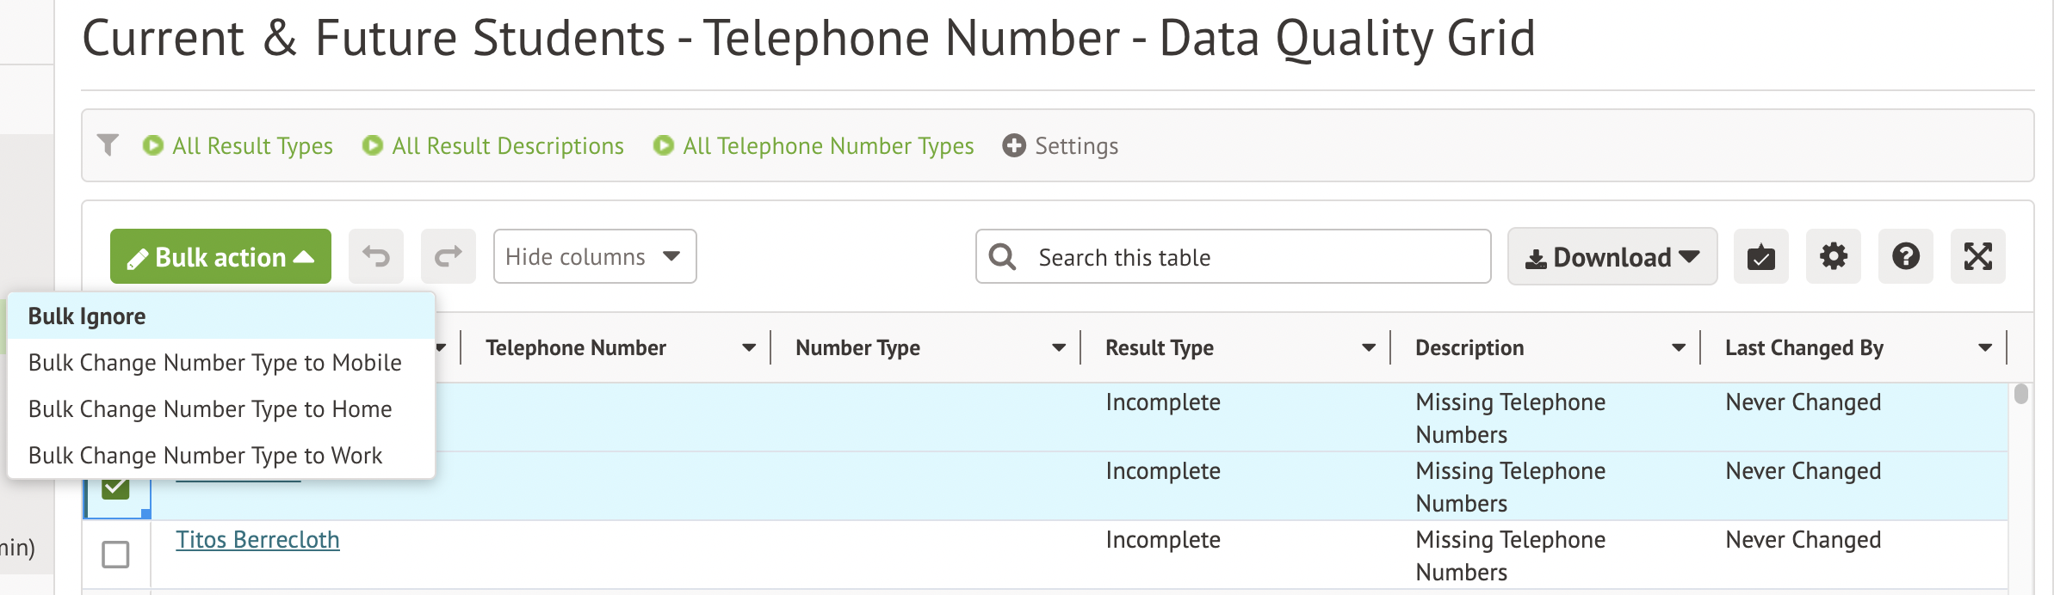Uncheck the selected row checkbox

coord(115,488)
